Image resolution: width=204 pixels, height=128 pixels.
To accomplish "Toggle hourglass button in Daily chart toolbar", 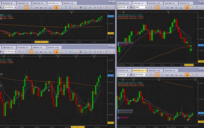I will [x=187, y=7].
